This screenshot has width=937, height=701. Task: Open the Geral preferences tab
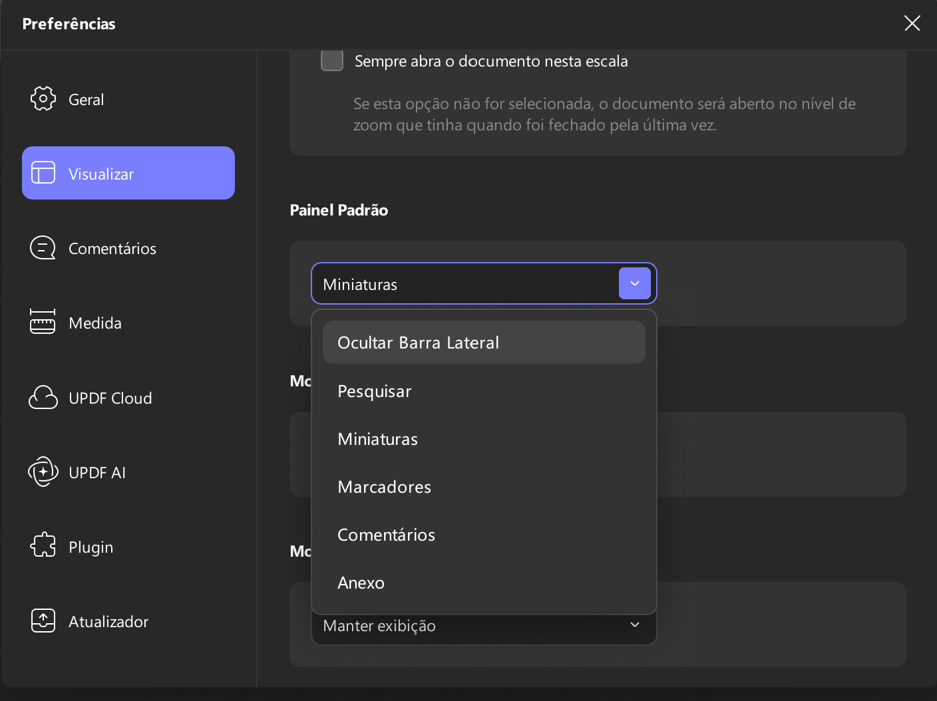128,99
